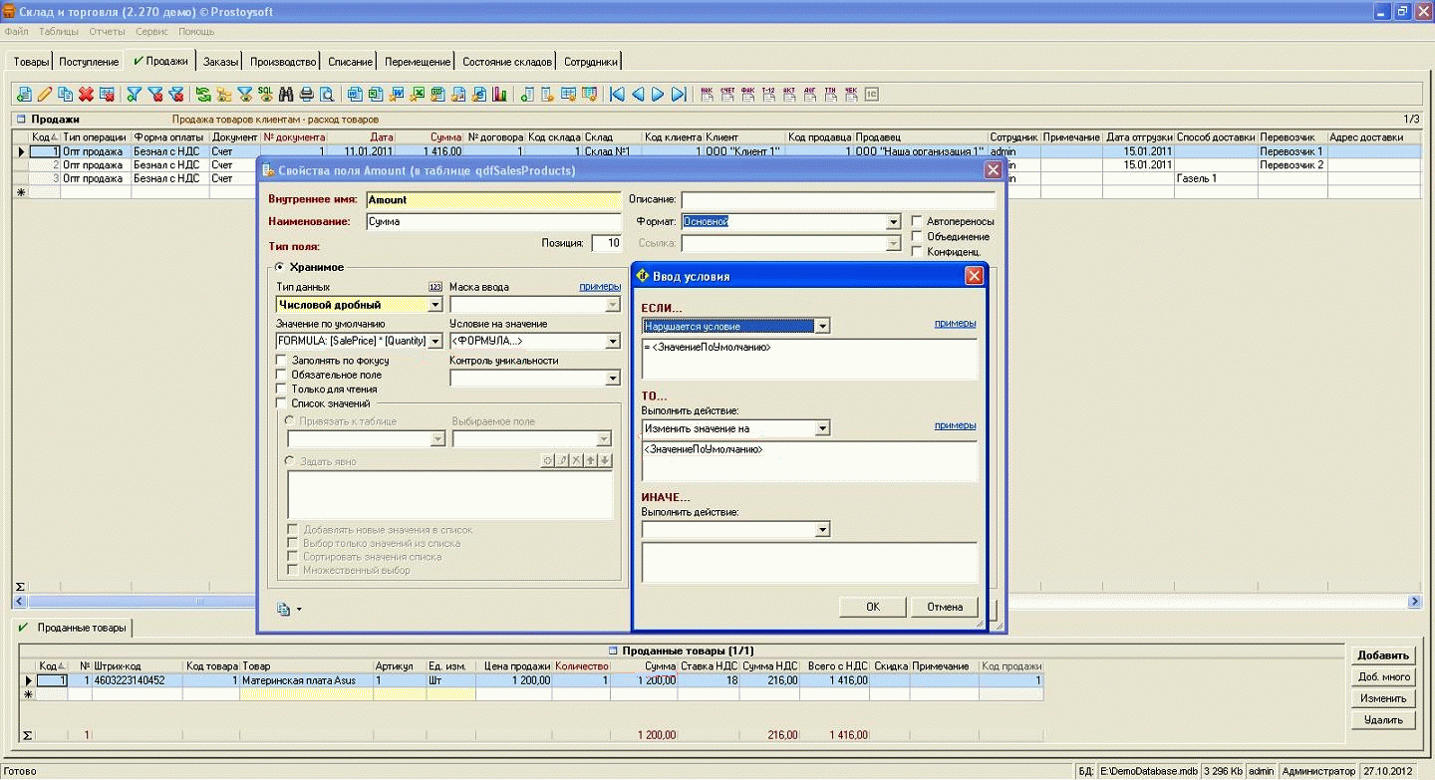Click the Позиция field showing 10
This screenshot has width=1435, height=780.
(607, 243)
